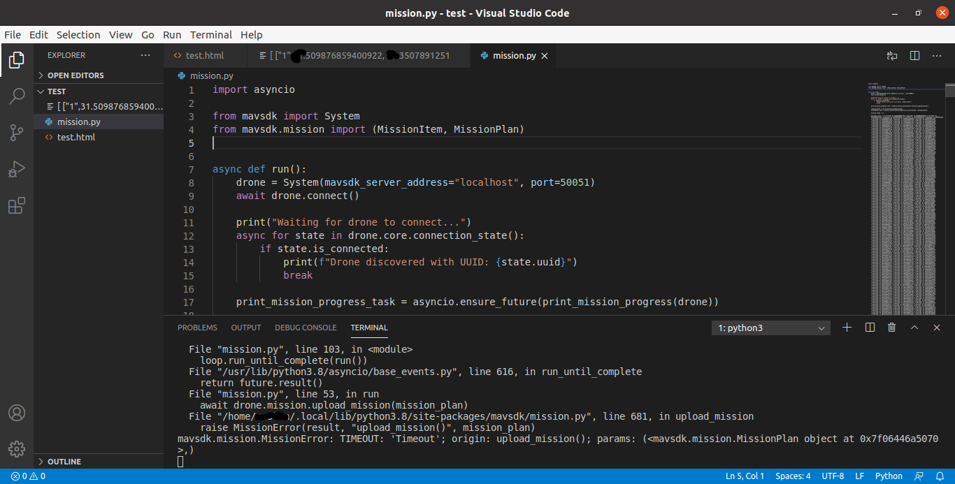Open the terminal selector dropdown 1: python3
Screen dimensions: 955x484
(771, 328)
